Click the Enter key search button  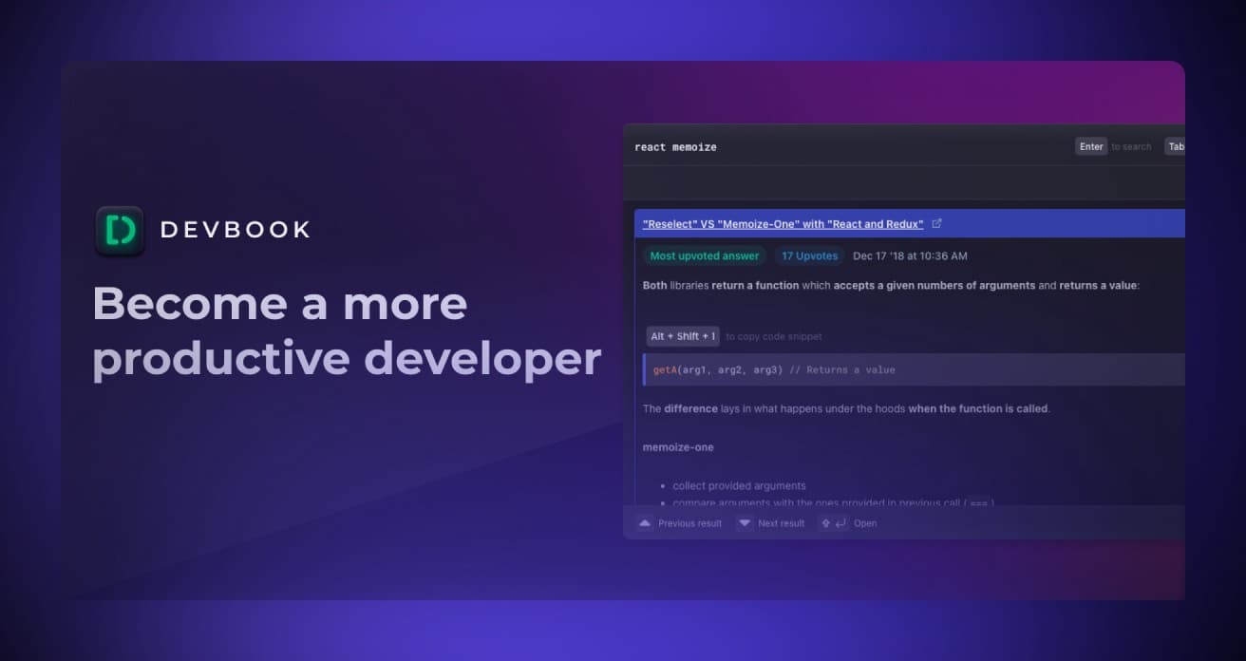point(1091,146)
